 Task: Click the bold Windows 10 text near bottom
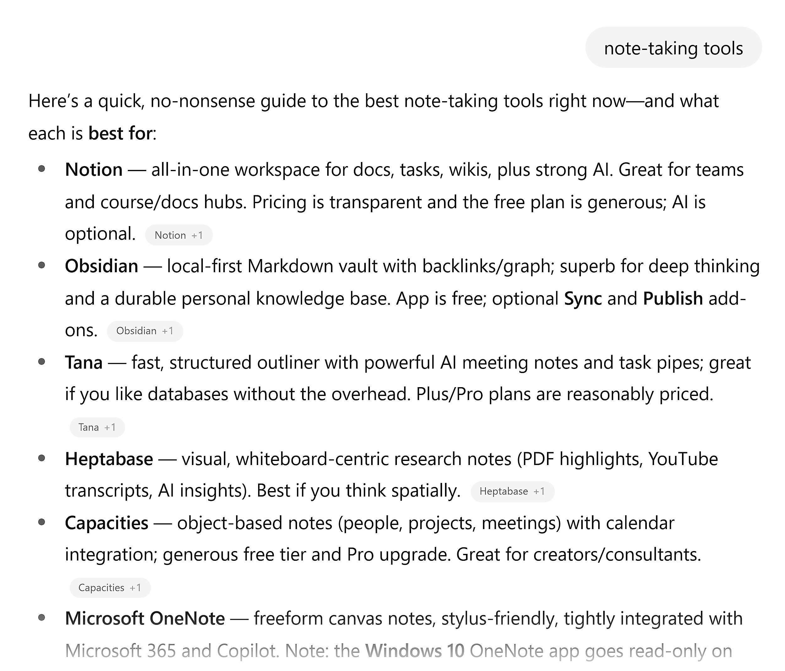pyautogui.click(x=415, y=650)
